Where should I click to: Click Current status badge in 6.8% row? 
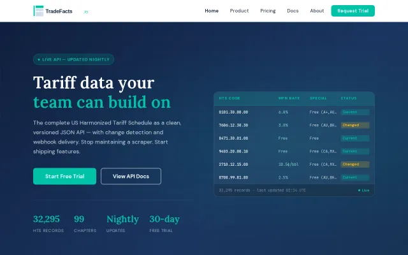coord(355,112)
